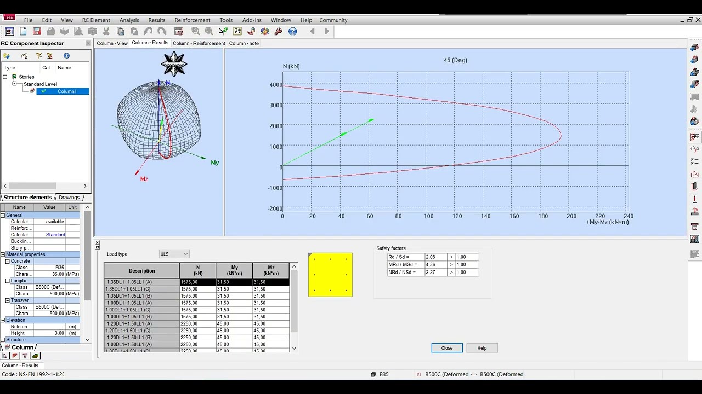Collapse the General properties group
Image resolution: width=702 pixels, height=394 pixels.
pyautogui.click(x=3, y=215)
